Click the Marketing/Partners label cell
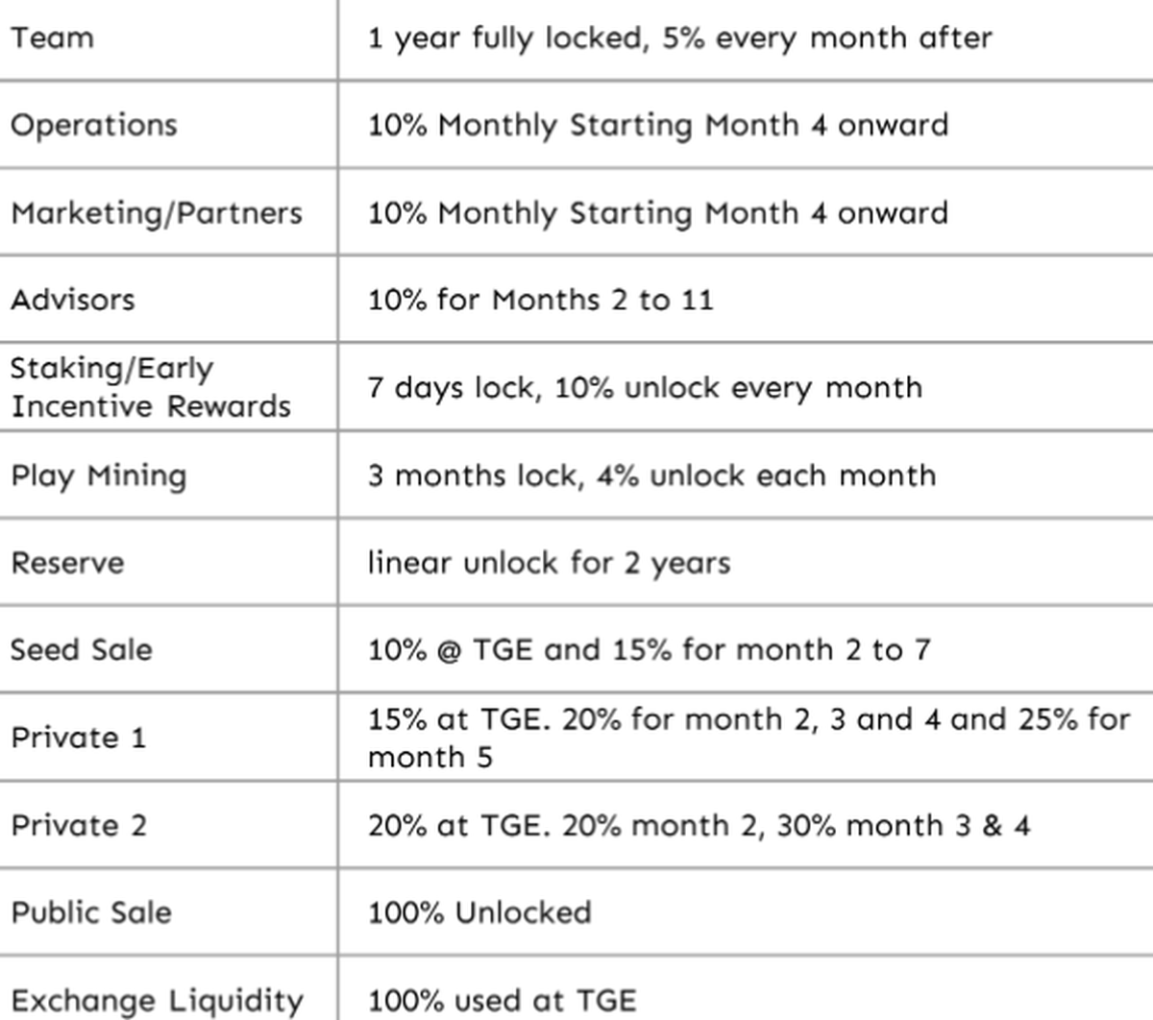Image resolution: width=1153 pixels, height=1020 pixels. [x=157, y=212]
